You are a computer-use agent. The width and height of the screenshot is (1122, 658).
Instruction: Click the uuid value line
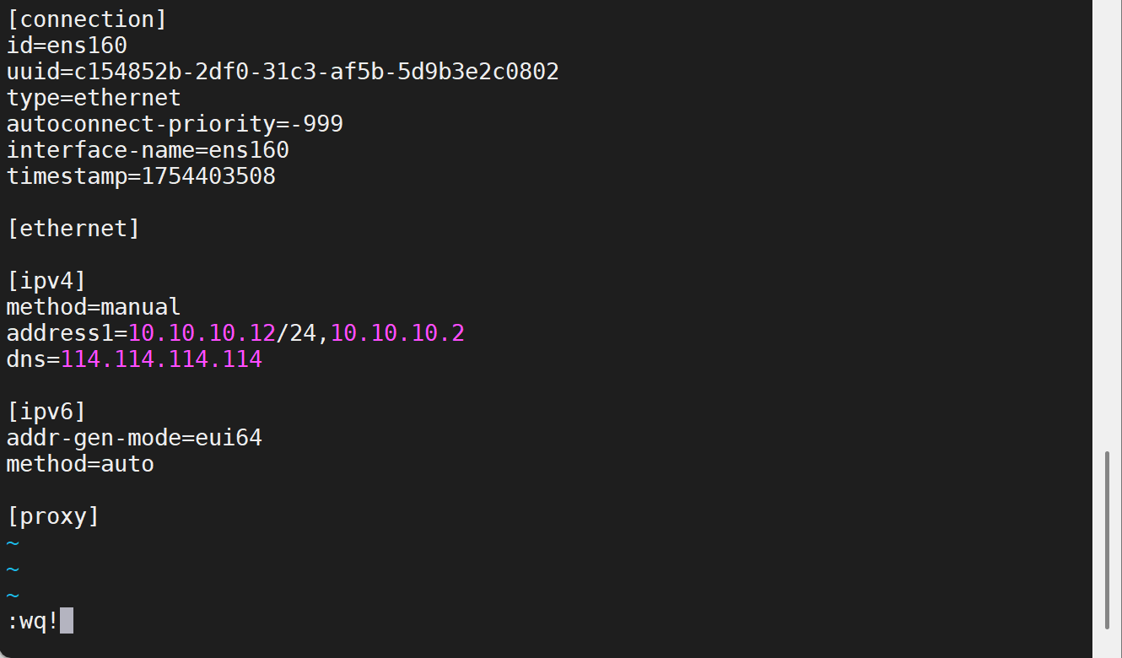pos(283,72)
